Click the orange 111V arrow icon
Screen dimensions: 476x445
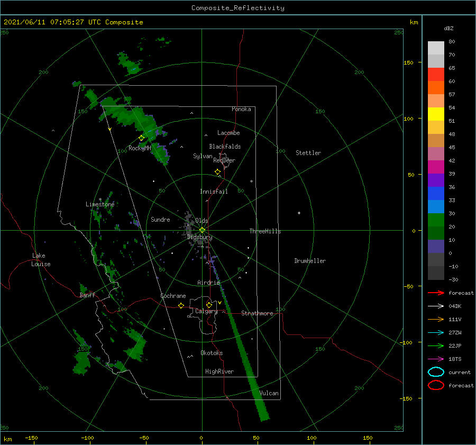pos(436,319)
